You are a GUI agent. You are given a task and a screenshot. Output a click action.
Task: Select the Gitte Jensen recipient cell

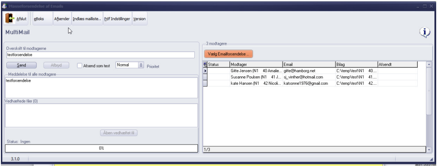[x=256, y=71]
